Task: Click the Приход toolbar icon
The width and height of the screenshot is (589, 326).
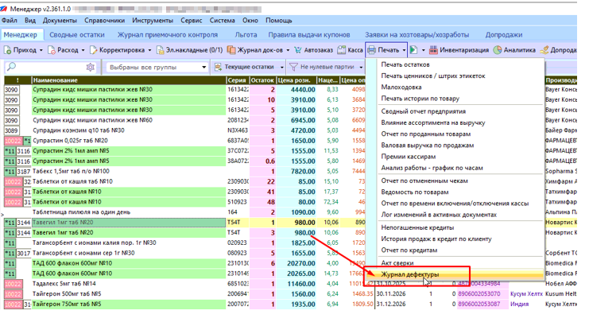Action: click(8, 50)
